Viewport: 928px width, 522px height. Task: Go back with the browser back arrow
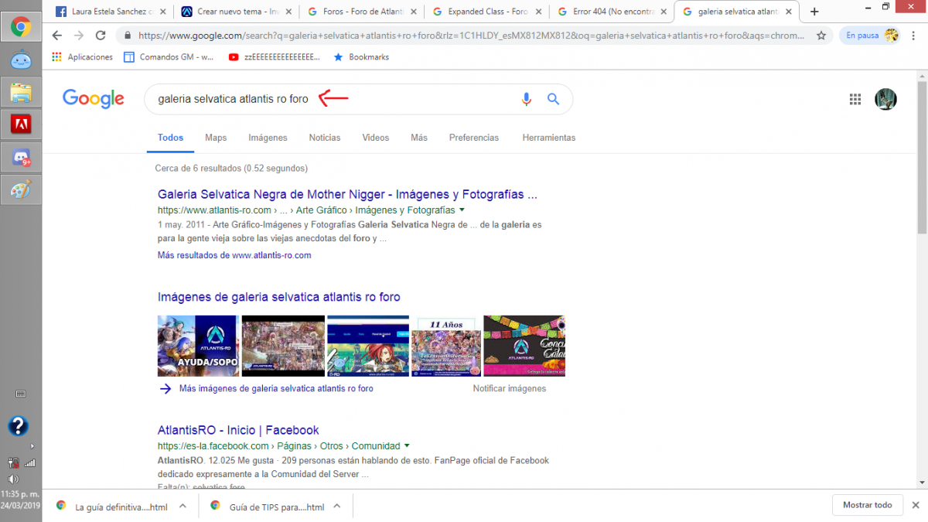click(x=56, y=36)
